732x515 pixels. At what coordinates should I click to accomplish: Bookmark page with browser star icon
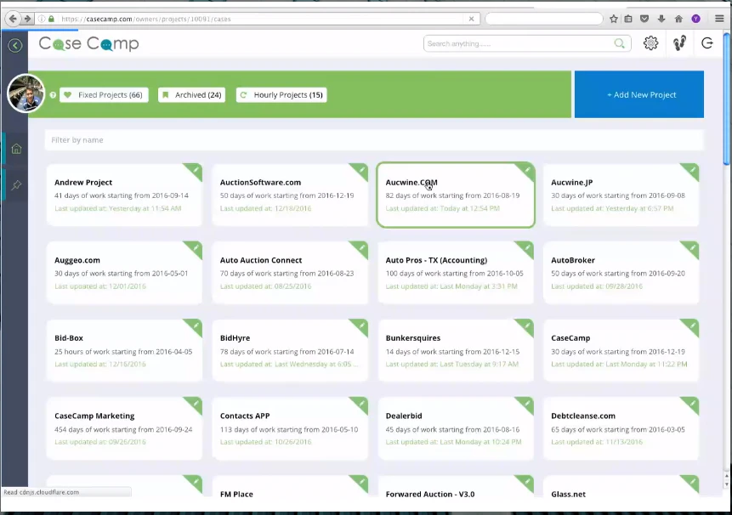pos(614,19)
